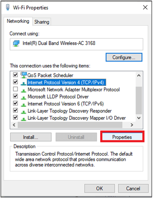Uncheck QoS Packet Scheduler checkbox
Screen dimensions: 153x198
click(x=15, y=75)
